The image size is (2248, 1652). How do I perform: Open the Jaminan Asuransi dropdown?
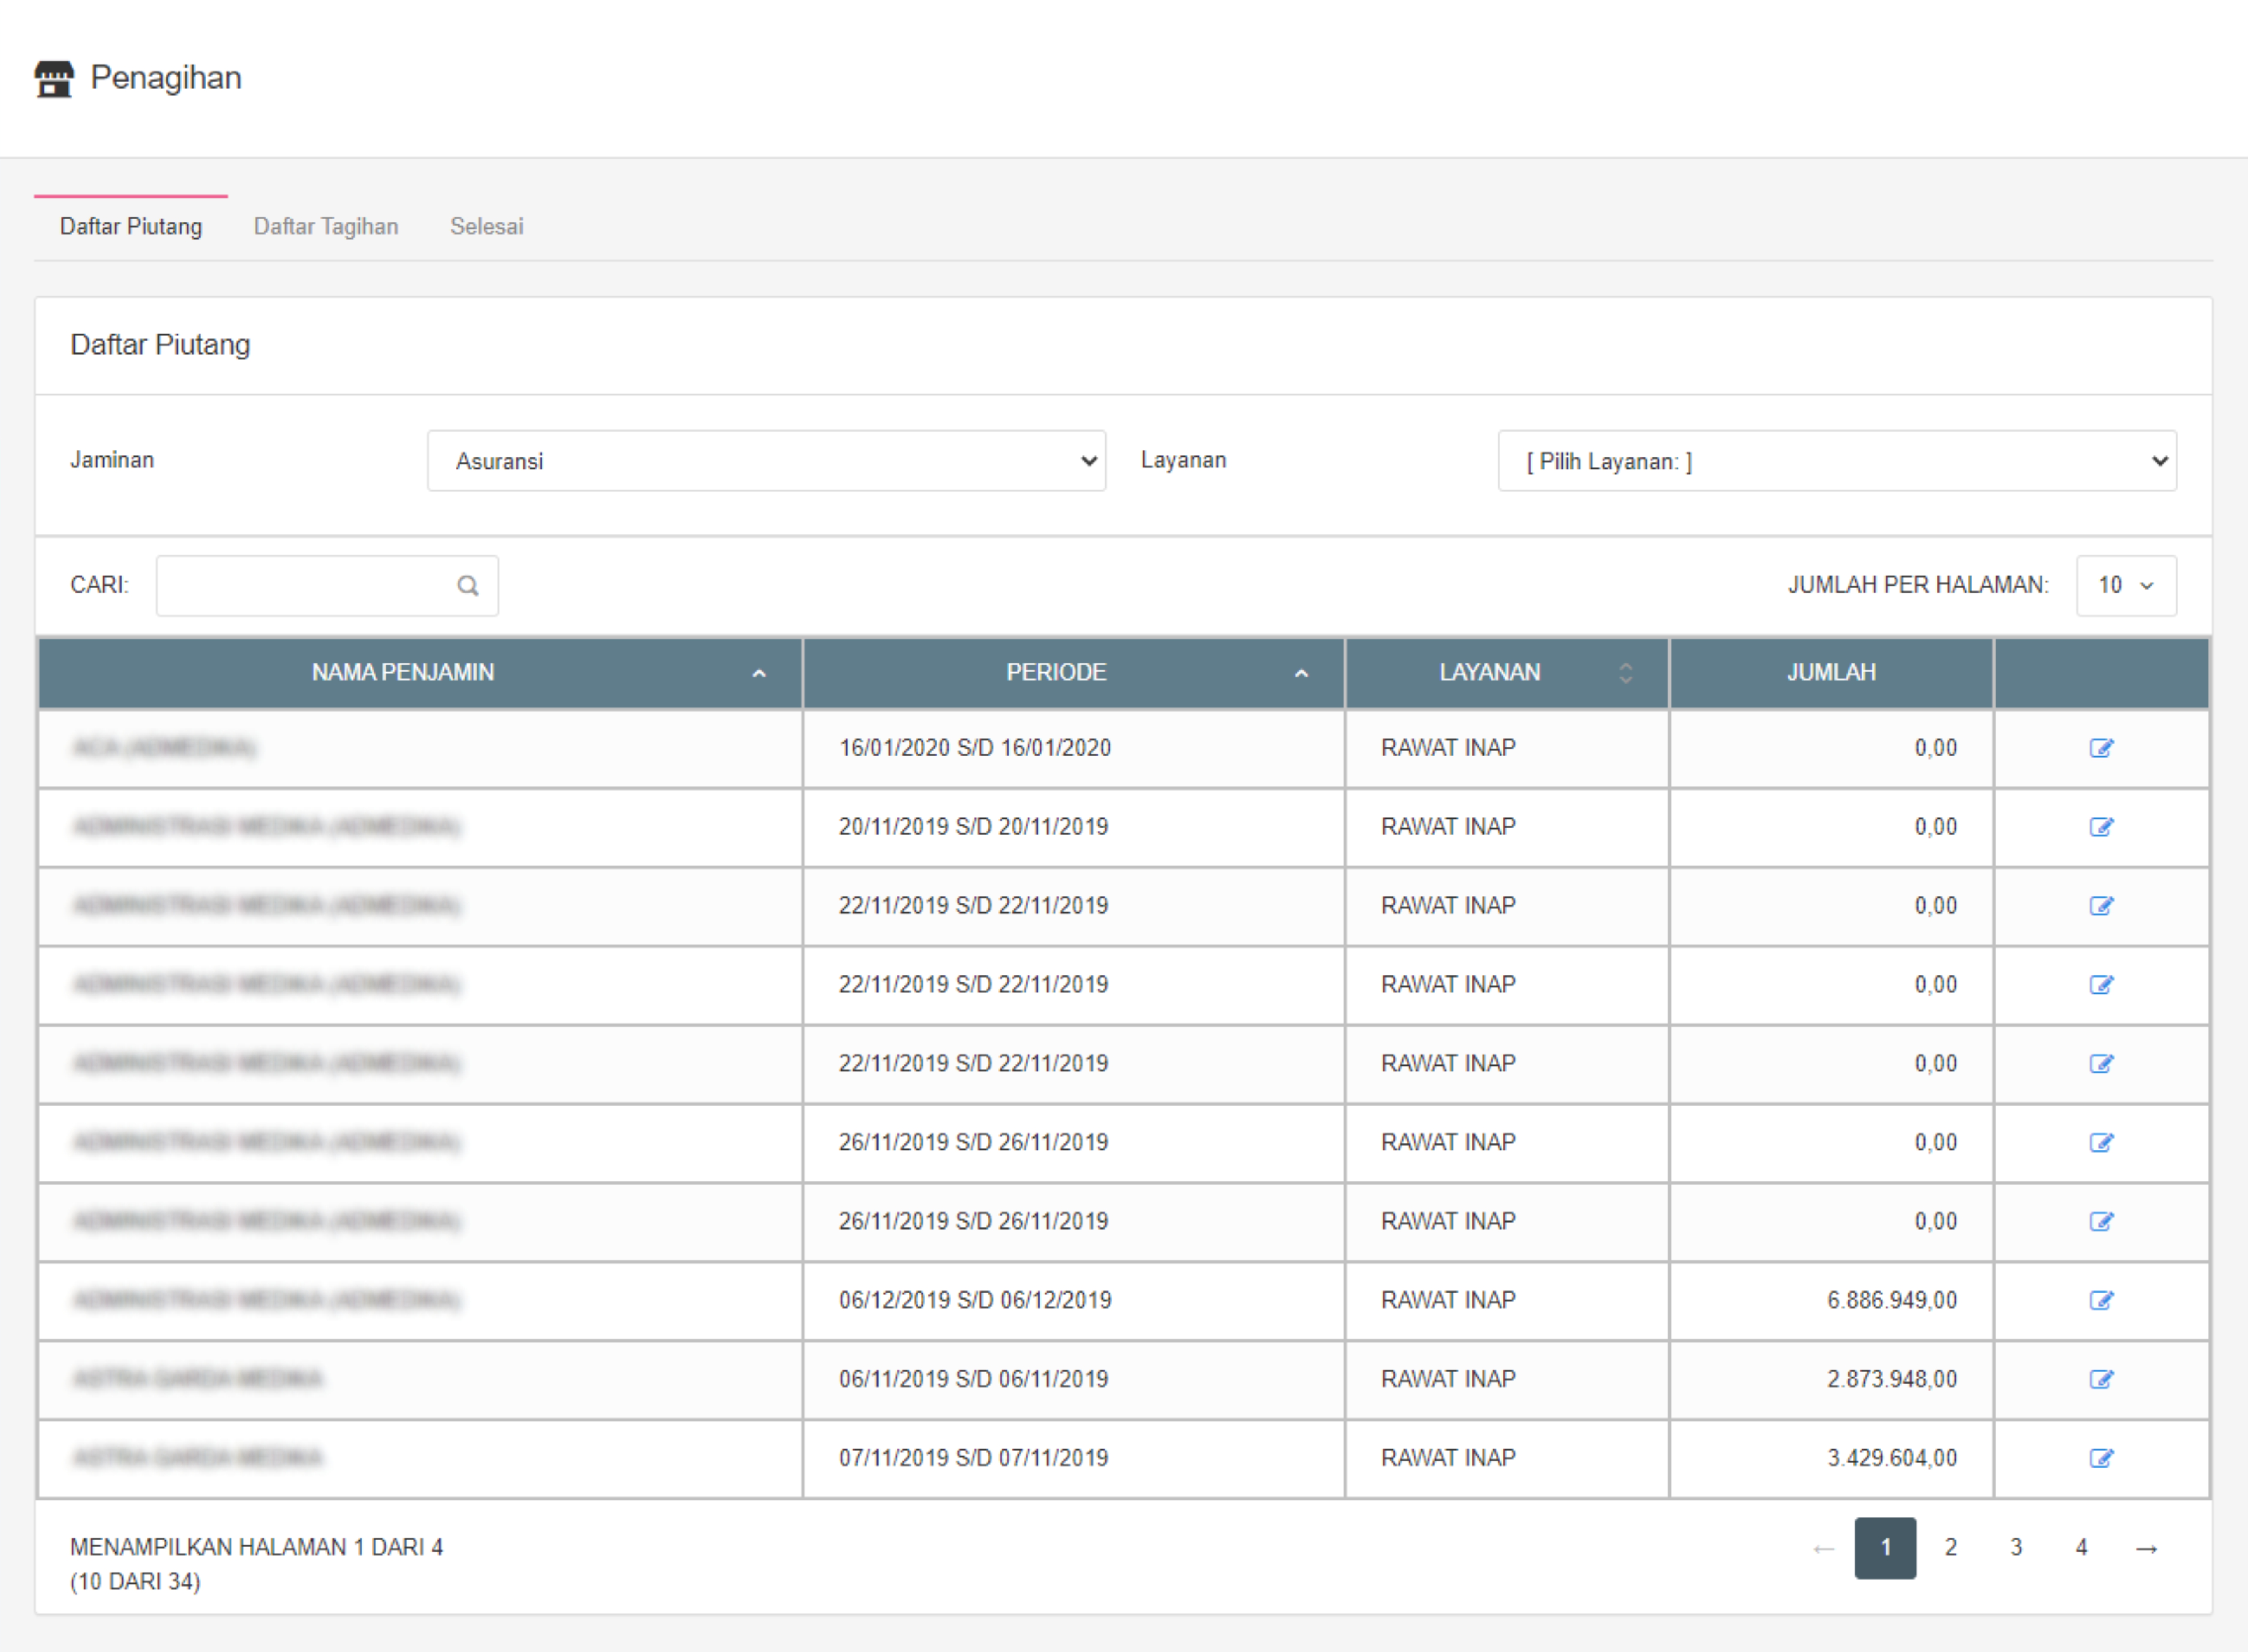766,461
